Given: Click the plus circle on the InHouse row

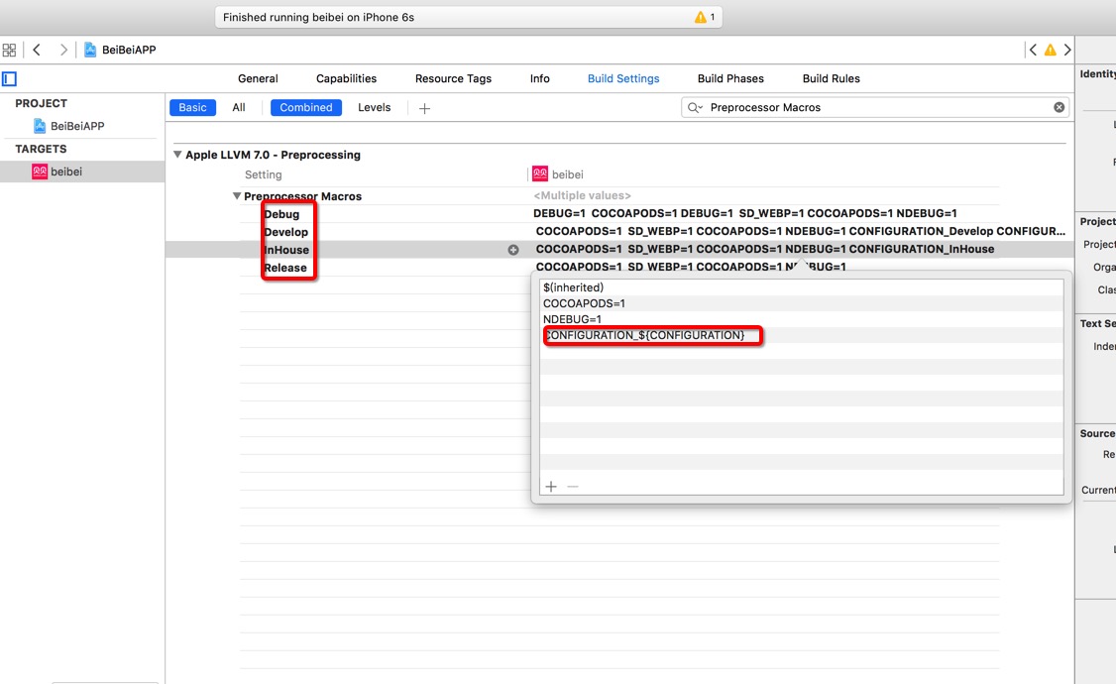Looking at the screenshot, I should 513,250.
